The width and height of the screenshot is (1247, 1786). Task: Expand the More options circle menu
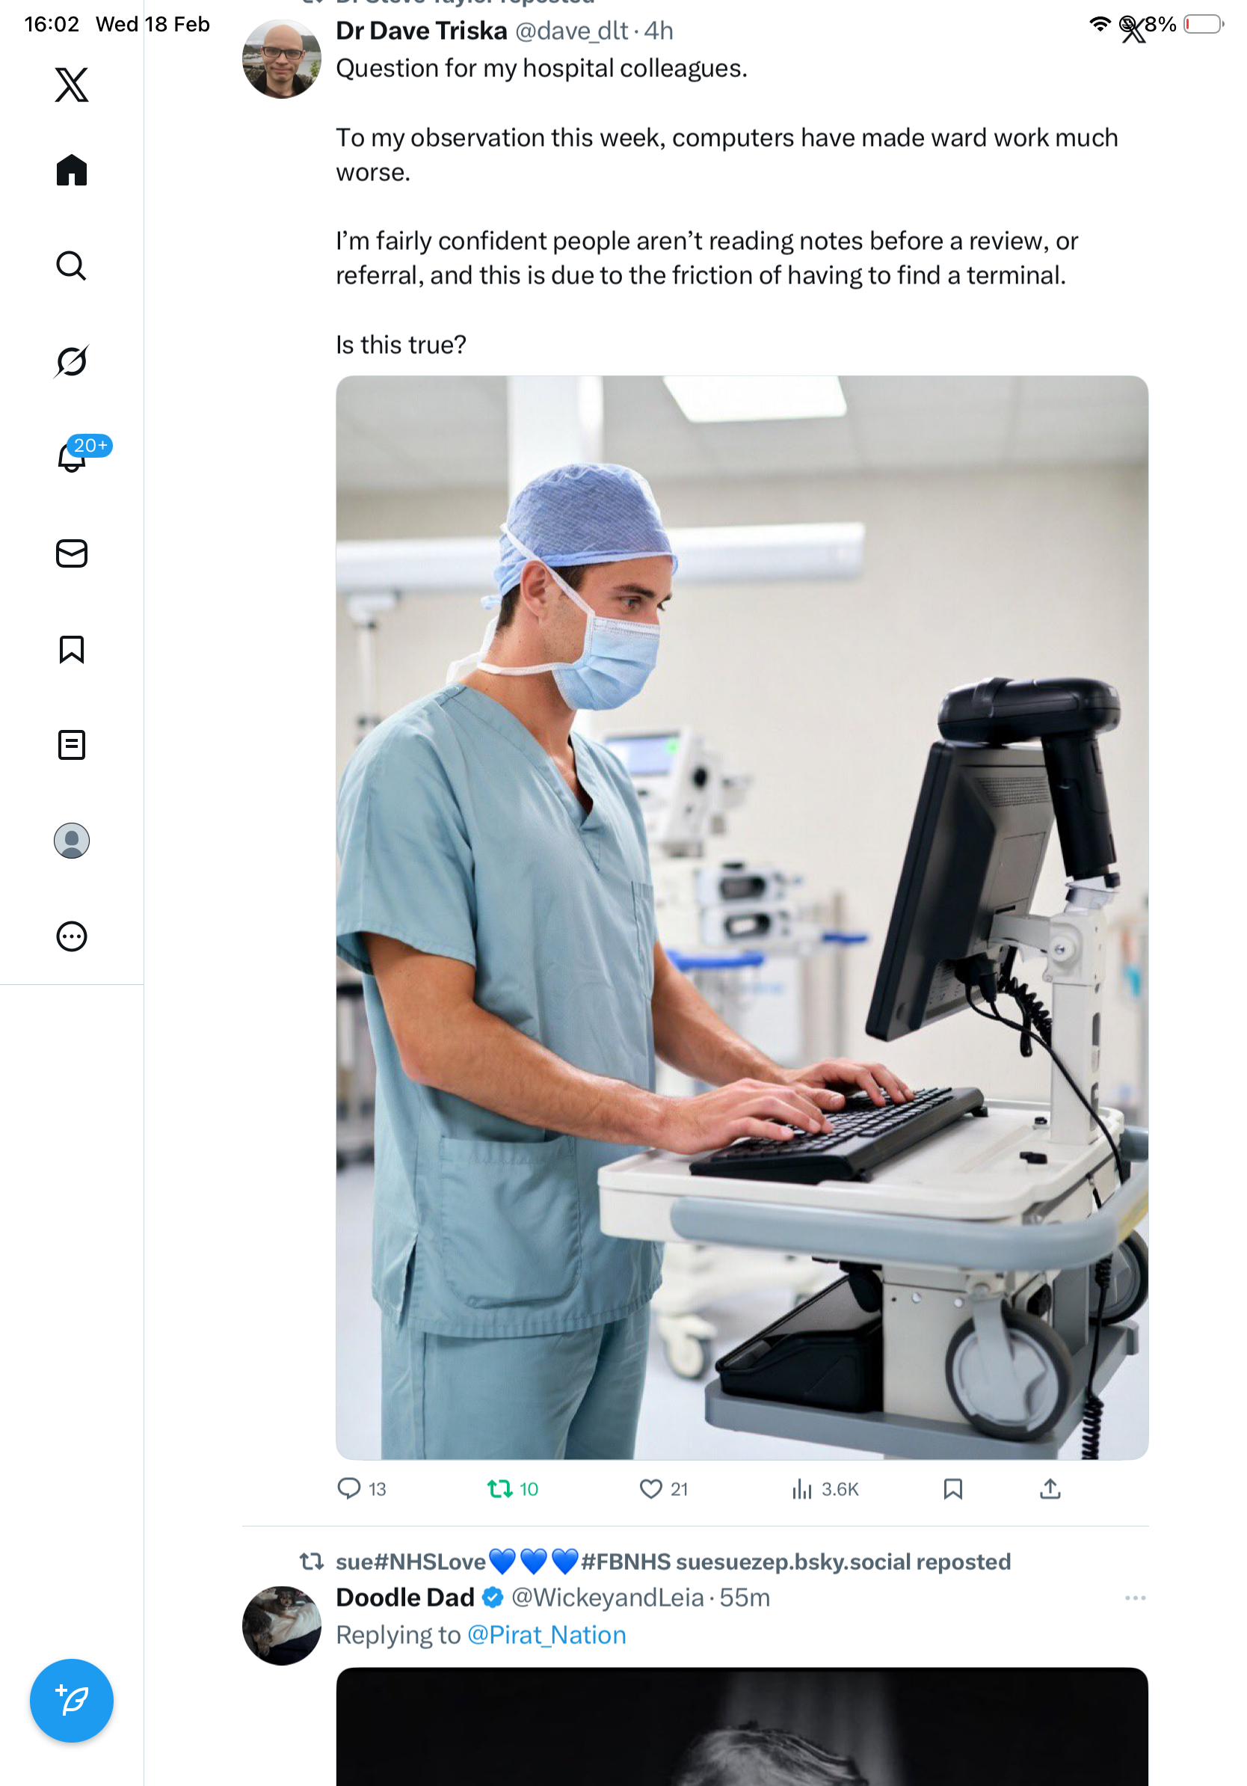pyautogui.click(x=72, y=936)
